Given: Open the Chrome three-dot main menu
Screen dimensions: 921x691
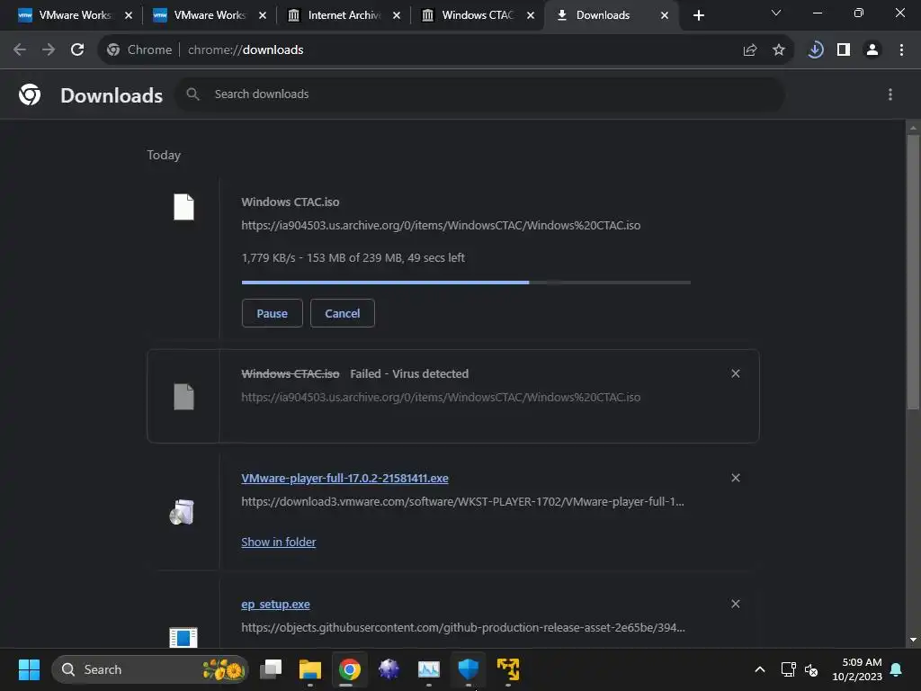Looking at the screenshot, I should (901, 50).
